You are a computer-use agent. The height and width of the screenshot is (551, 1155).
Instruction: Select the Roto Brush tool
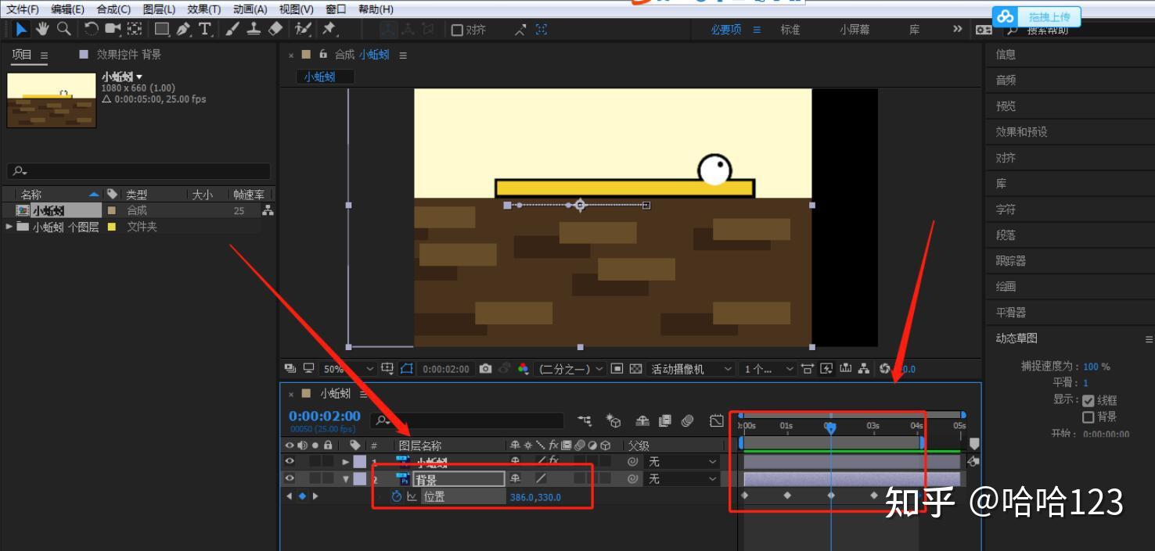(303, 29)
